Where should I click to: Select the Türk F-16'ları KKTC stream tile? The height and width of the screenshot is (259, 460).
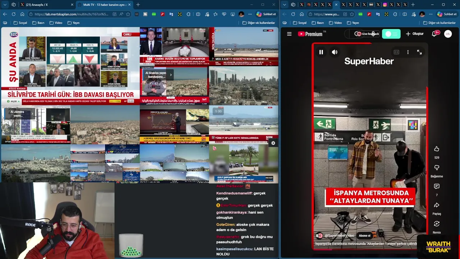click(x=244, y=124)
